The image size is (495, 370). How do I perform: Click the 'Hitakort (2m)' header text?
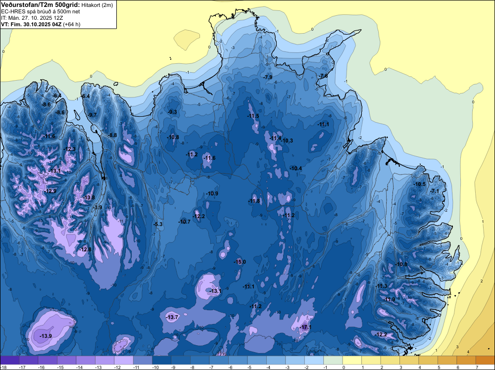[x=97, y=5]
